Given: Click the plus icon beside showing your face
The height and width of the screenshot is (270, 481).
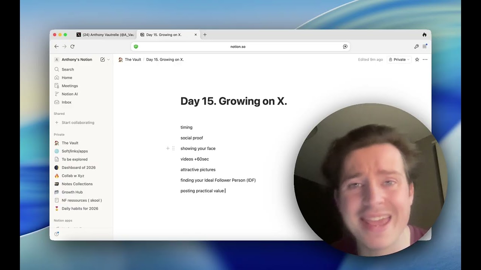Looking at the screenshot, I should [168, 148].
